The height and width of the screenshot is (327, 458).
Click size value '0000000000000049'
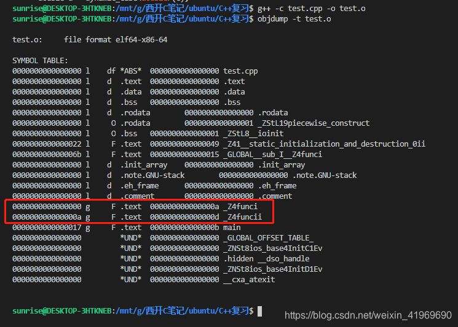click(x=184, y=144)
